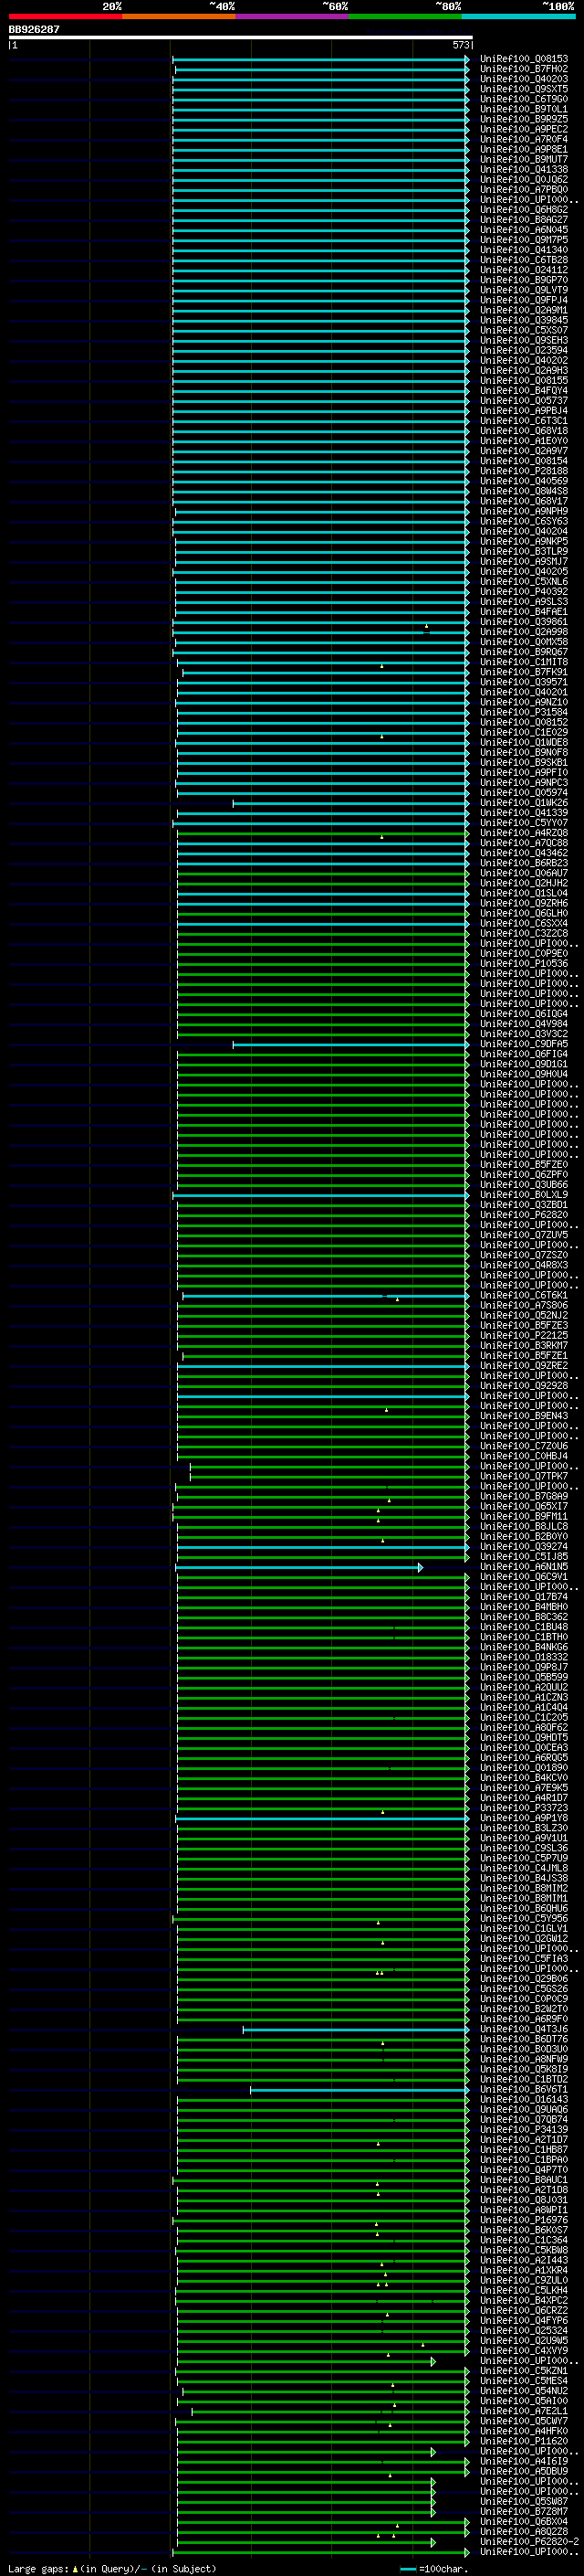Select hit UniRef100_Q39861
This screenshot has height=2576, width=584.
click(524, 622)
